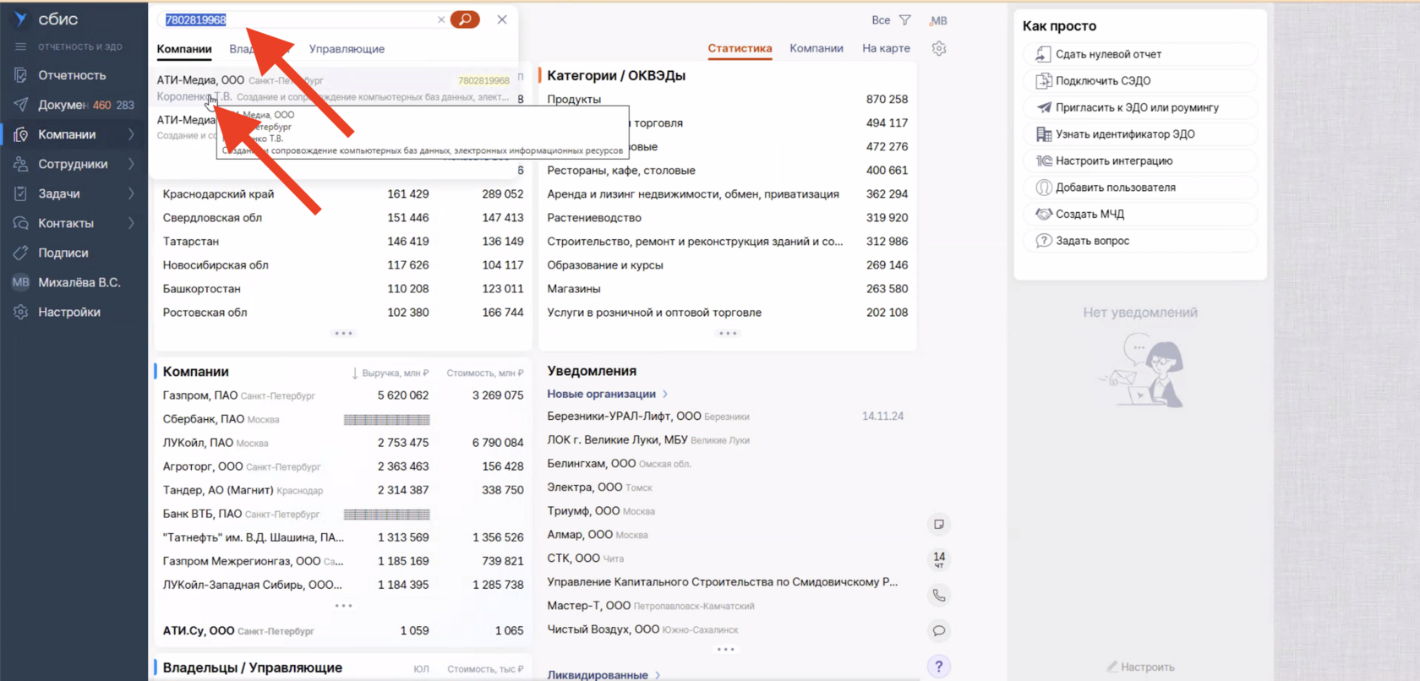This screenshot has height=681, width=1420.
Task: Click Сдать нулевой отчет button
Action: point(1107,54)
